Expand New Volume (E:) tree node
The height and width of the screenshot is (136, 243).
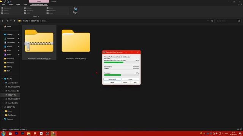(x=3, y=91)
